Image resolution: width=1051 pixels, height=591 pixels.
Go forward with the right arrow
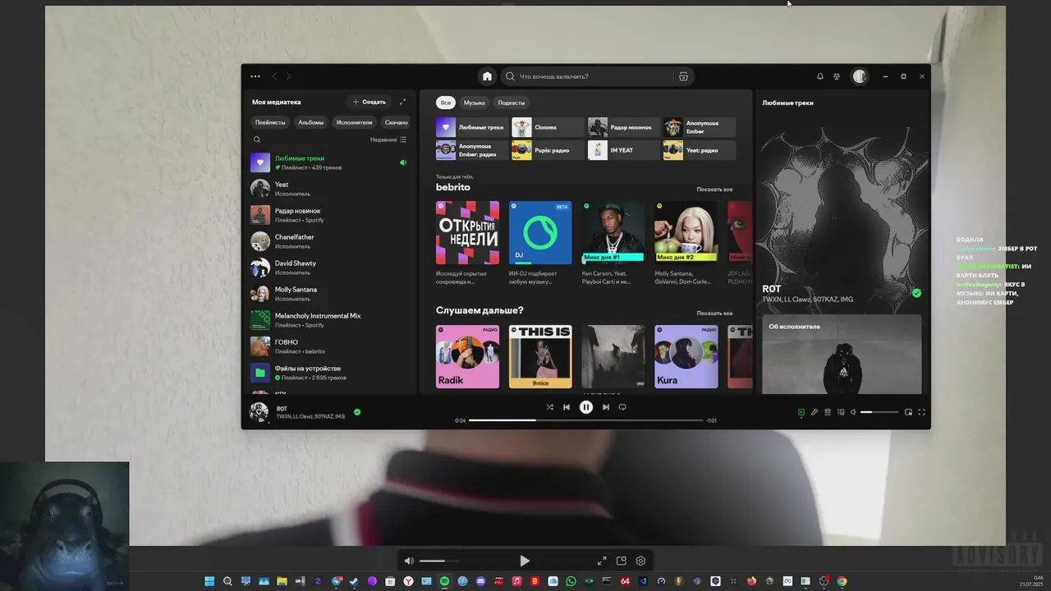coord(288,76)
